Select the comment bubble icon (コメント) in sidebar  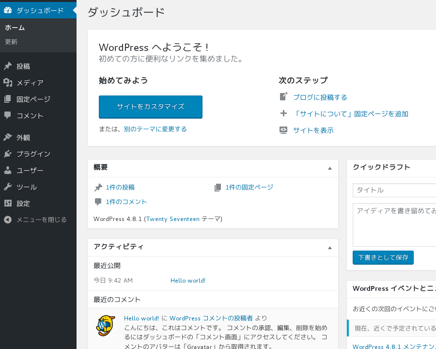(x=8, y=116)
